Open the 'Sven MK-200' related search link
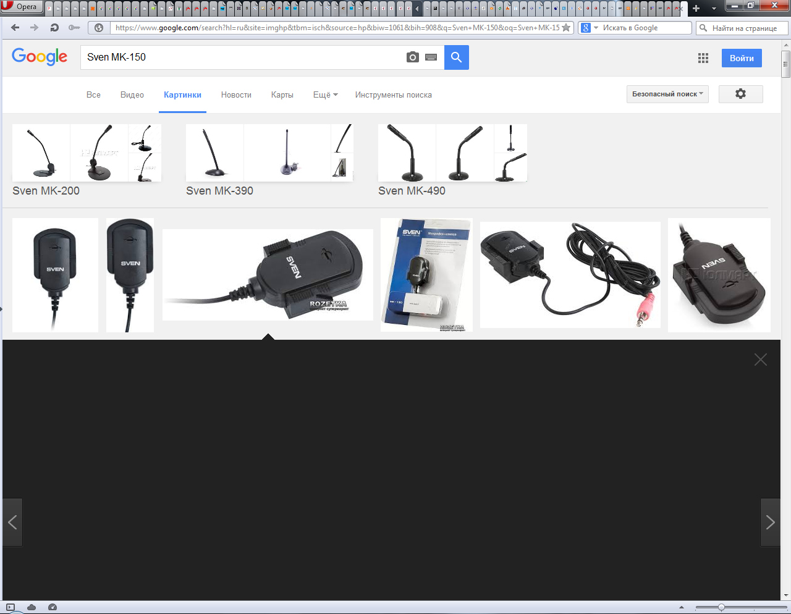 (x=46, y=191)
